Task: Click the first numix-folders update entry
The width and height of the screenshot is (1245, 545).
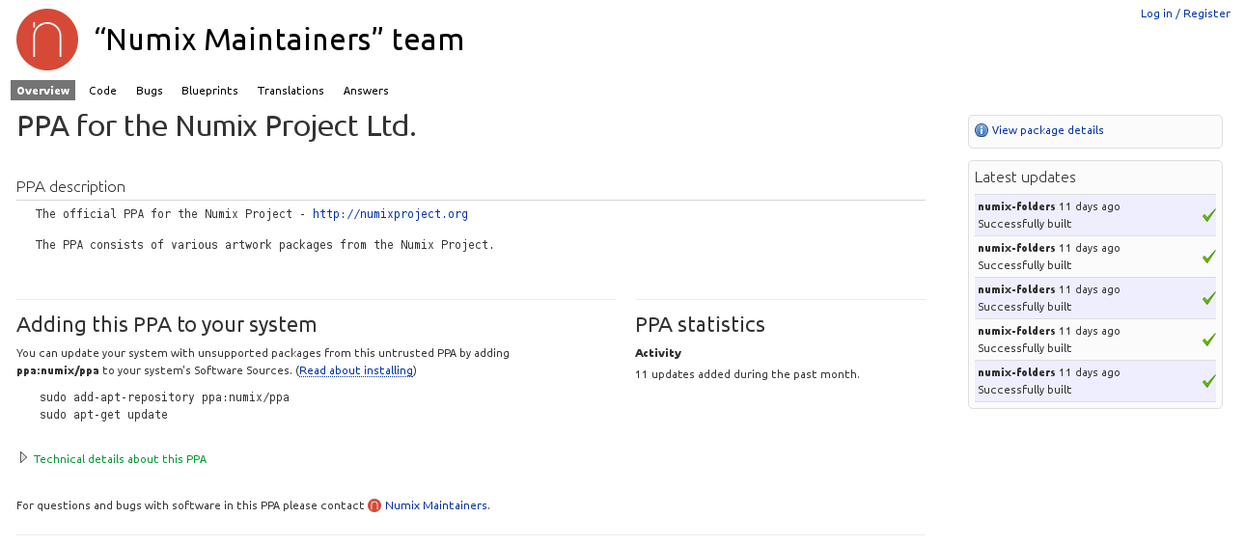Action: (x=1016, y=206)
